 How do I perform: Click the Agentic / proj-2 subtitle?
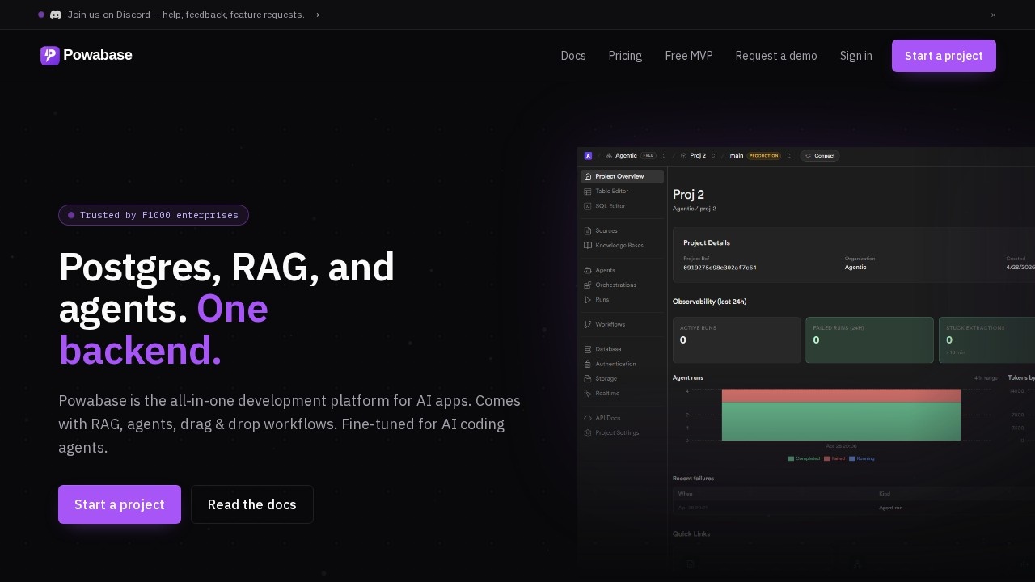click(694, 209)
